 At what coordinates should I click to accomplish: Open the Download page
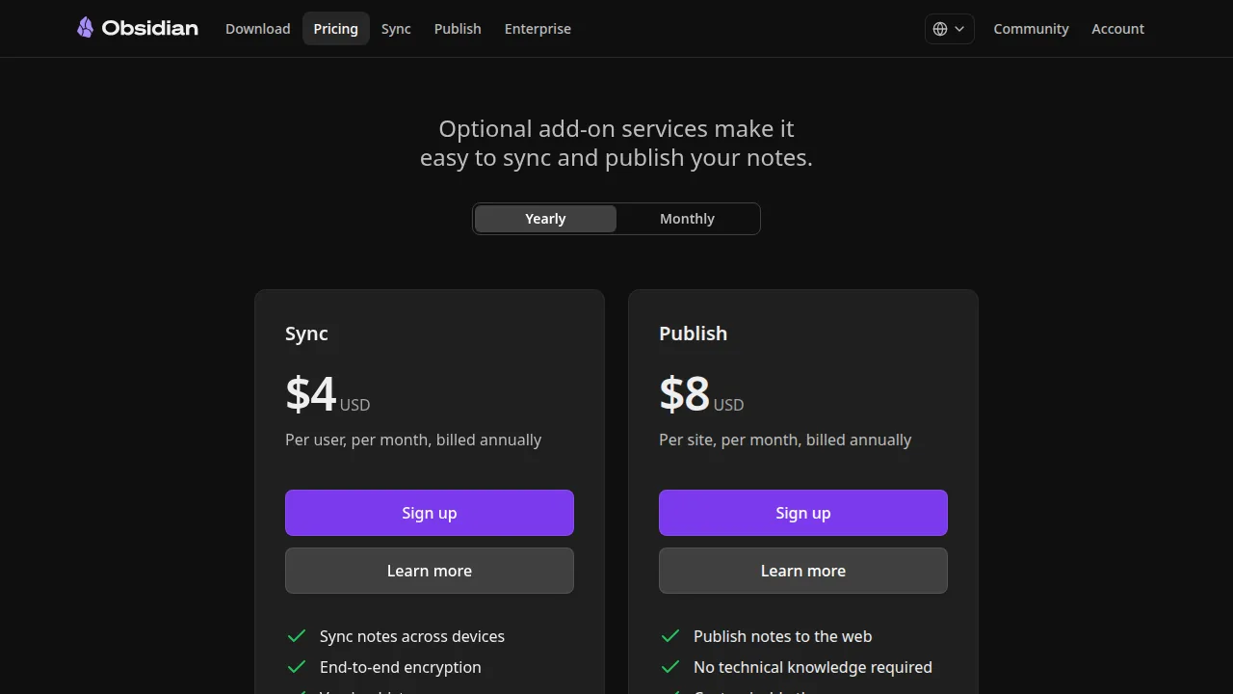tap(258, 29)
